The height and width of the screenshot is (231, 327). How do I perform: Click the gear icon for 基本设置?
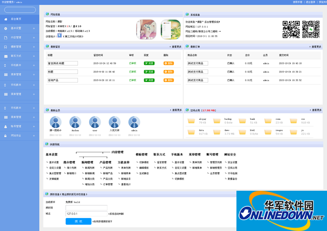point(6,28)
